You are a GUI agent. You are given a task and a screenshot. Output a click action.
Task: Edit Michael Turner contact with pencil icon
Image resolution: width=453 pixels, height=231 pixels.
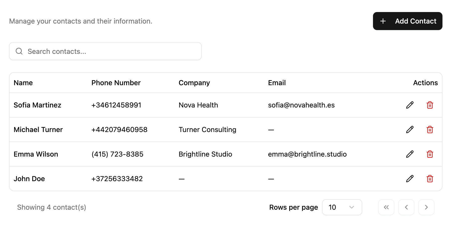point(410,130)
